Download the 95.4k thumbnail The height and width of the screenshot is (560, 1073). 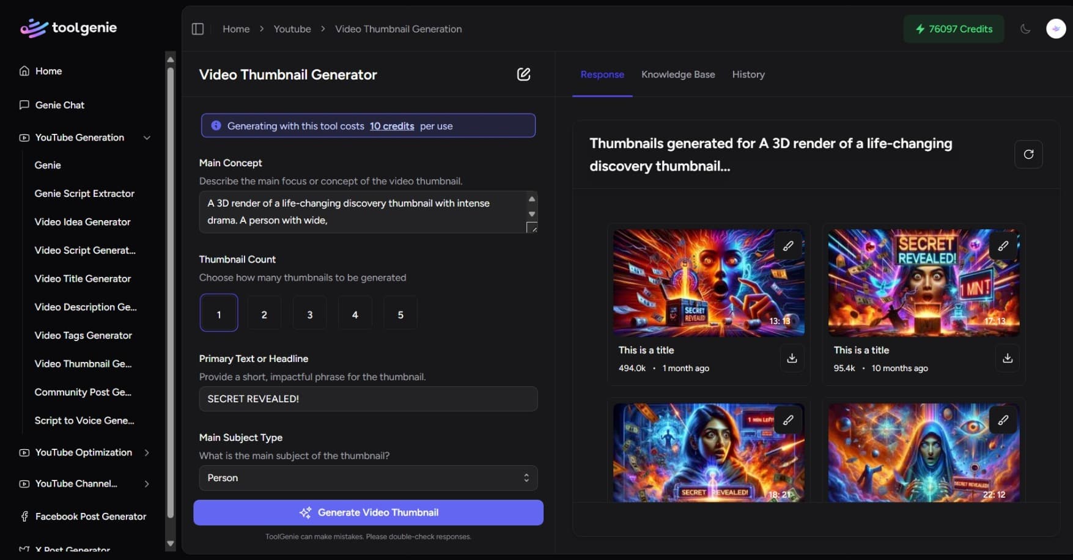[1008, 358]
